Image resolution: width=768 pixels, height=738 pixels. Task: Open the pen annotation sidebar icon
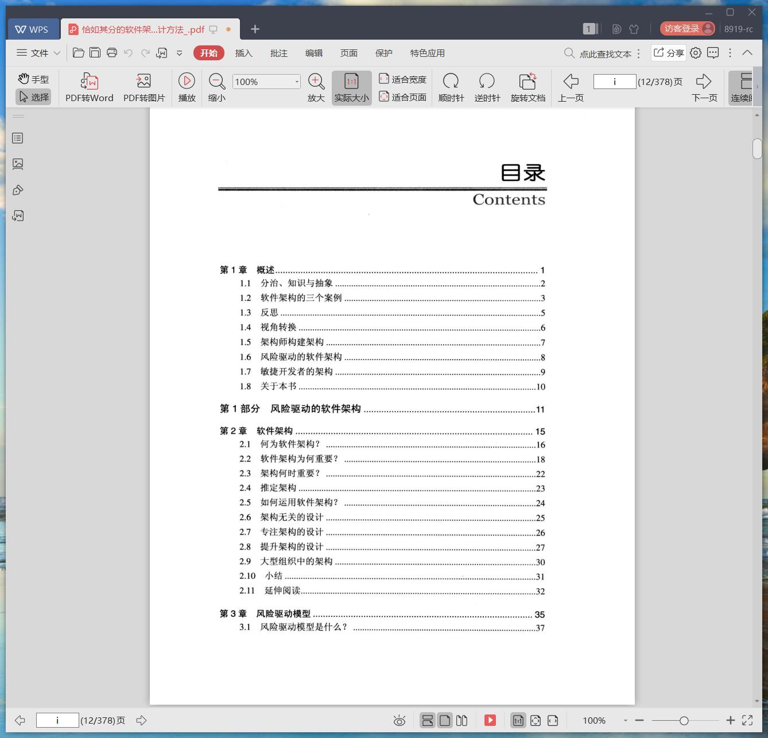point(18,190)
